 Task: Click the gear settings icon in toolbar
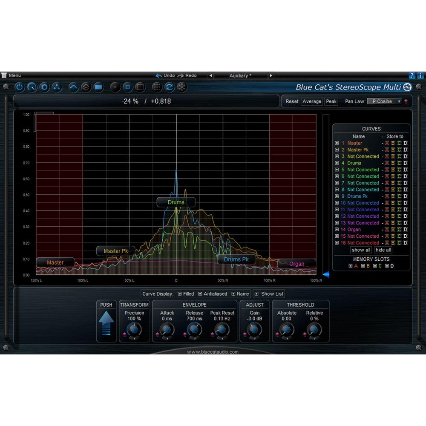tap(44, 87)
